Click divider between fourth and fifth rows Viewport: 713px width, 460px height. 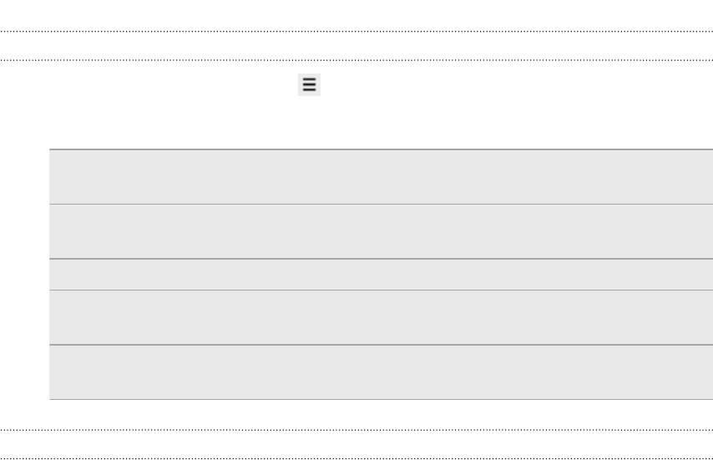point(381,345)
